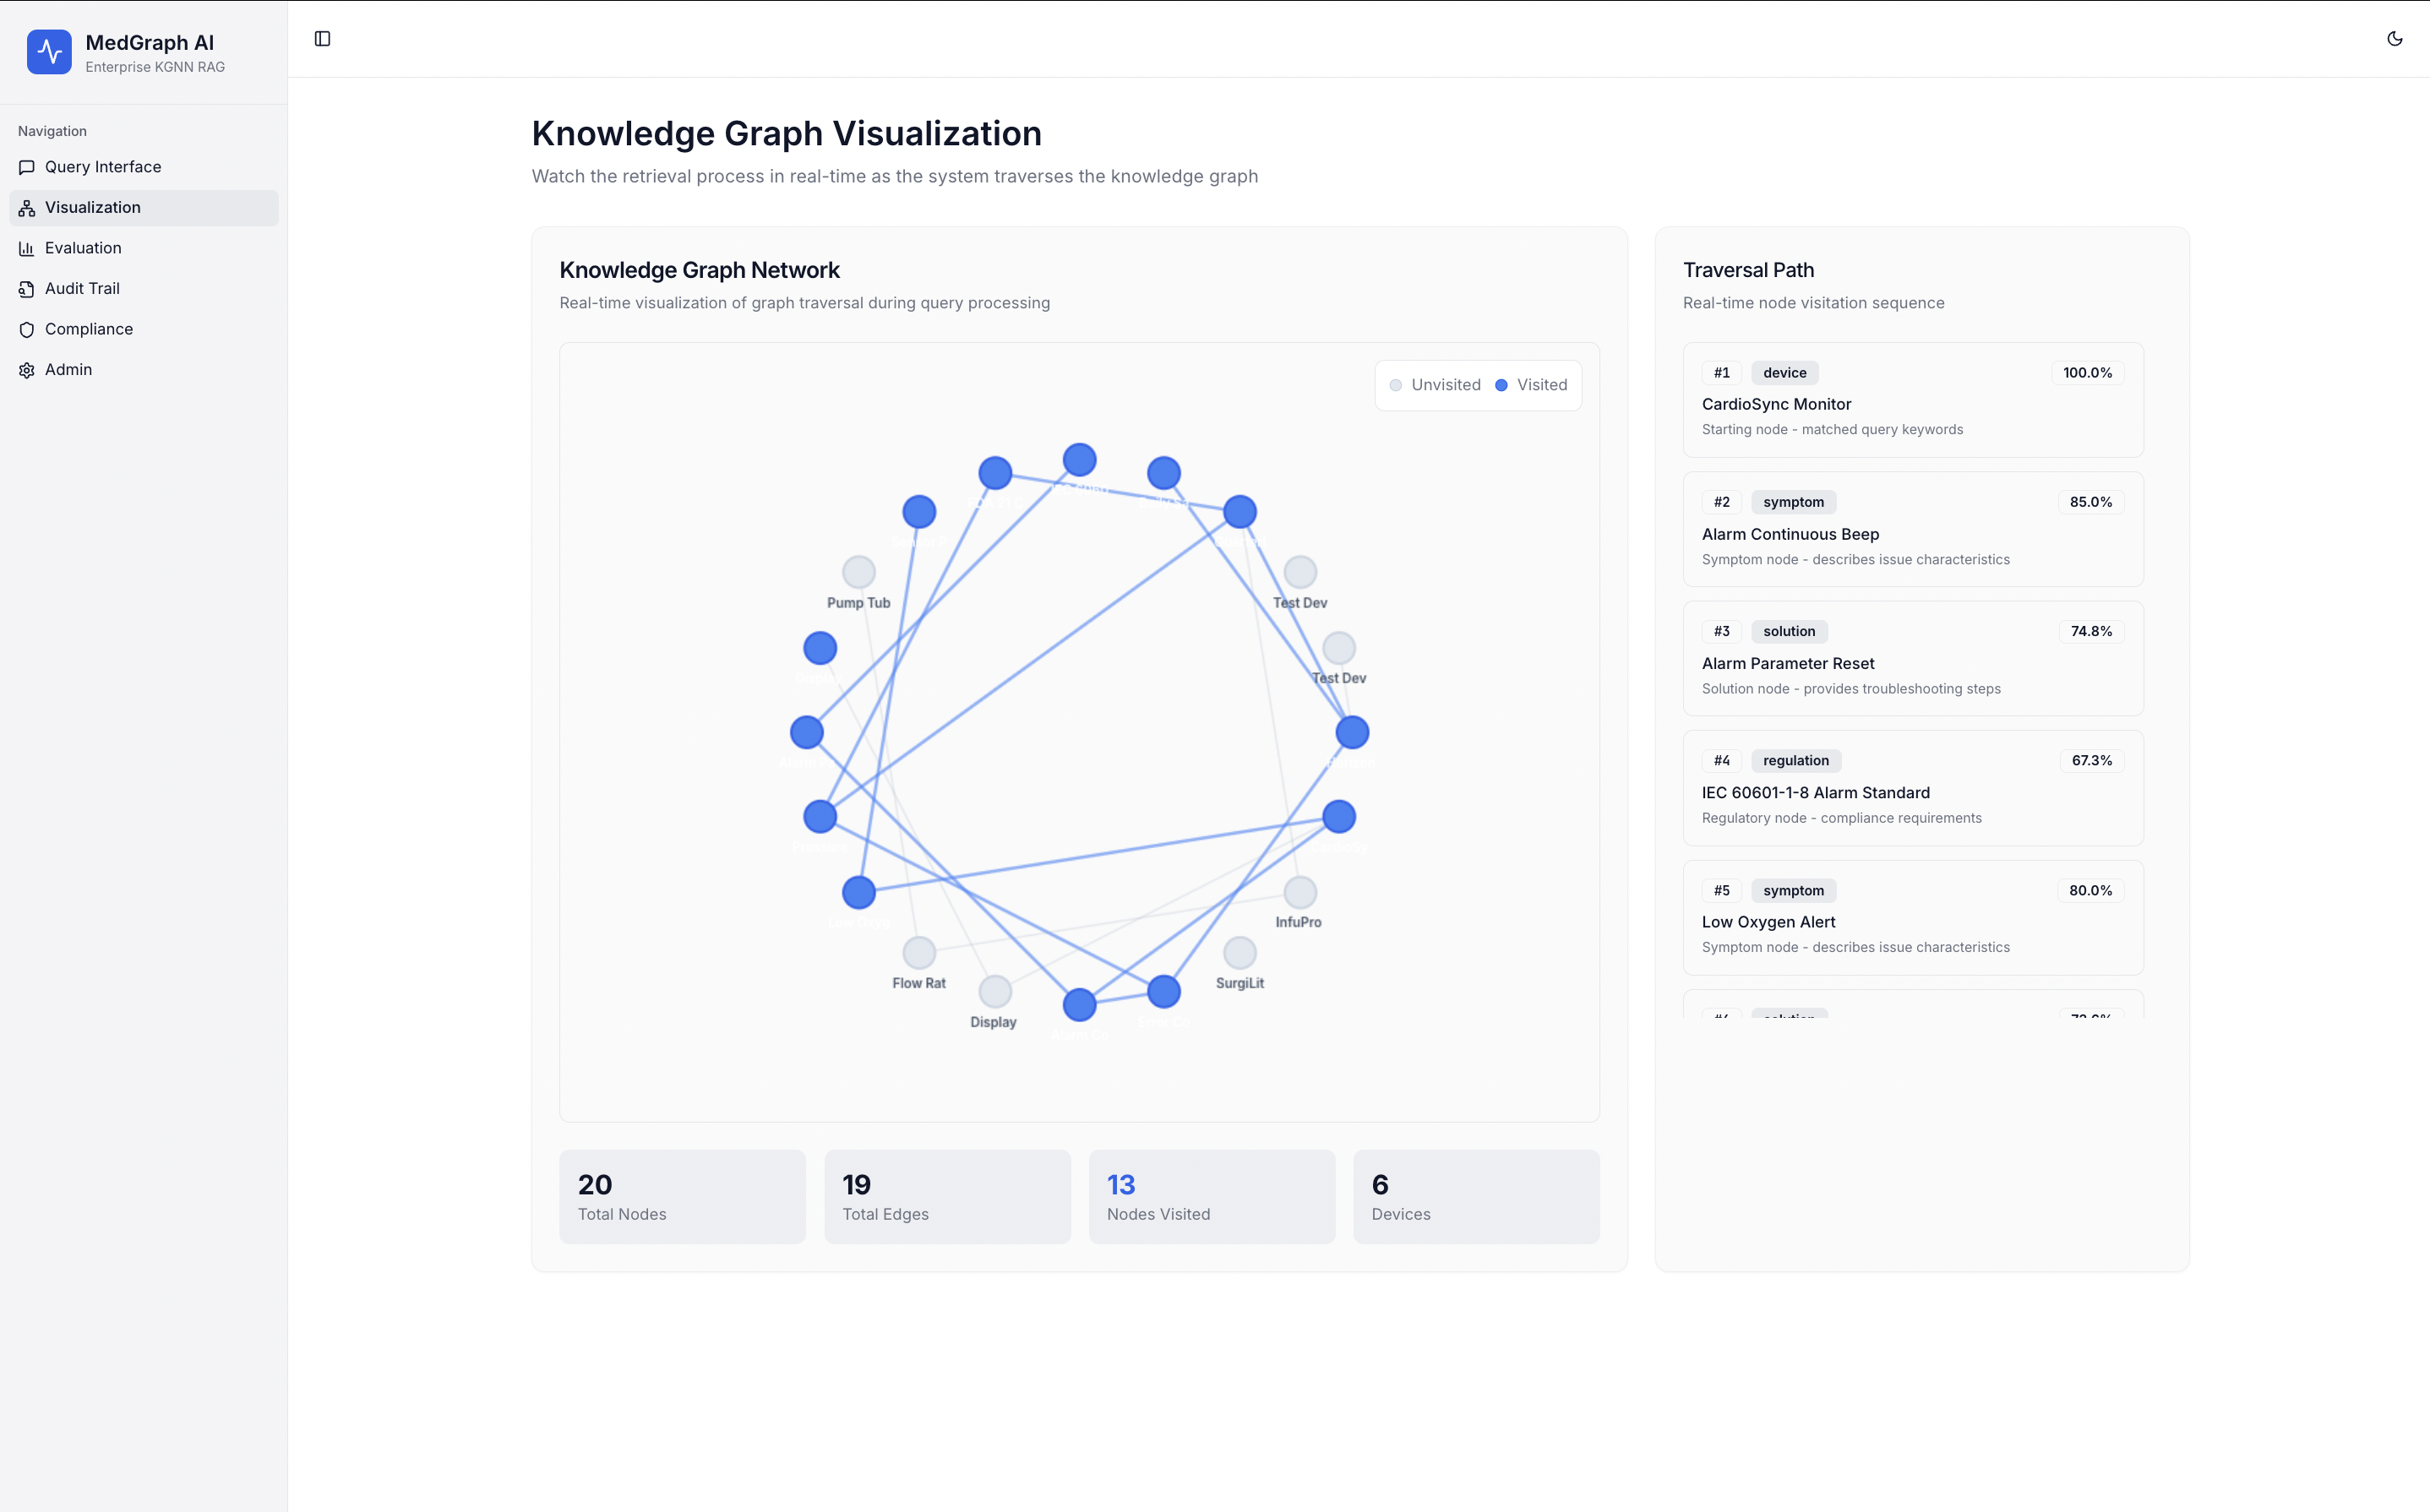
Task: Click the Audit Trail scroll icon
Action: click(x=27, y=289)
